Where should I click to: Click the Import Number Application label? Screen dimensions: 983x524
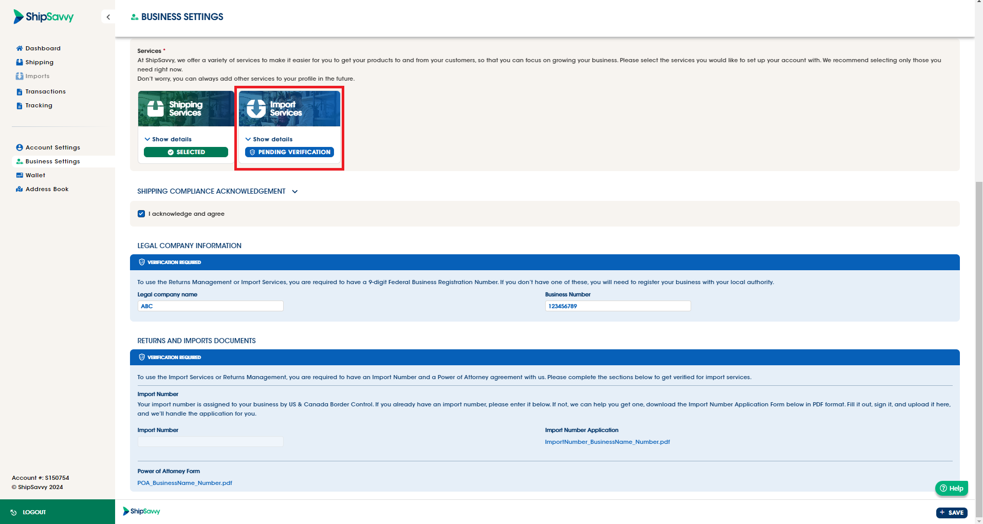pos(582,430)
